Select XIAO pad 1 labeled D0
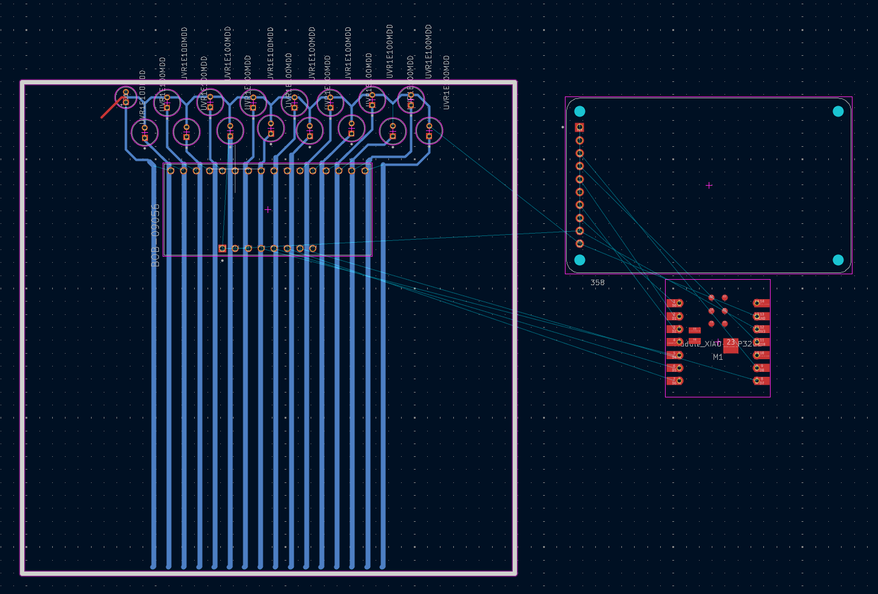Image resolution: width=878 pixels, height=594 pixels. pos(675,303)
